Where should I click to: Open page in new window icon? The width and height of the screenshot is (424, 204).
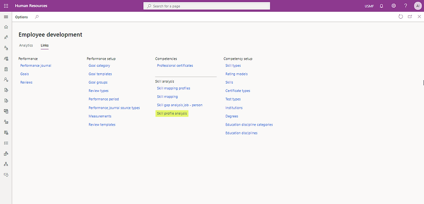[x=410, y=17]
